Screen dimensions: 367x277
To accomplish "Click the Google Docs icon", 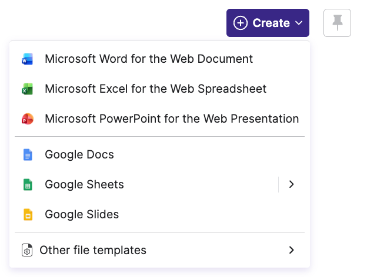I will (x=28, y=154).
